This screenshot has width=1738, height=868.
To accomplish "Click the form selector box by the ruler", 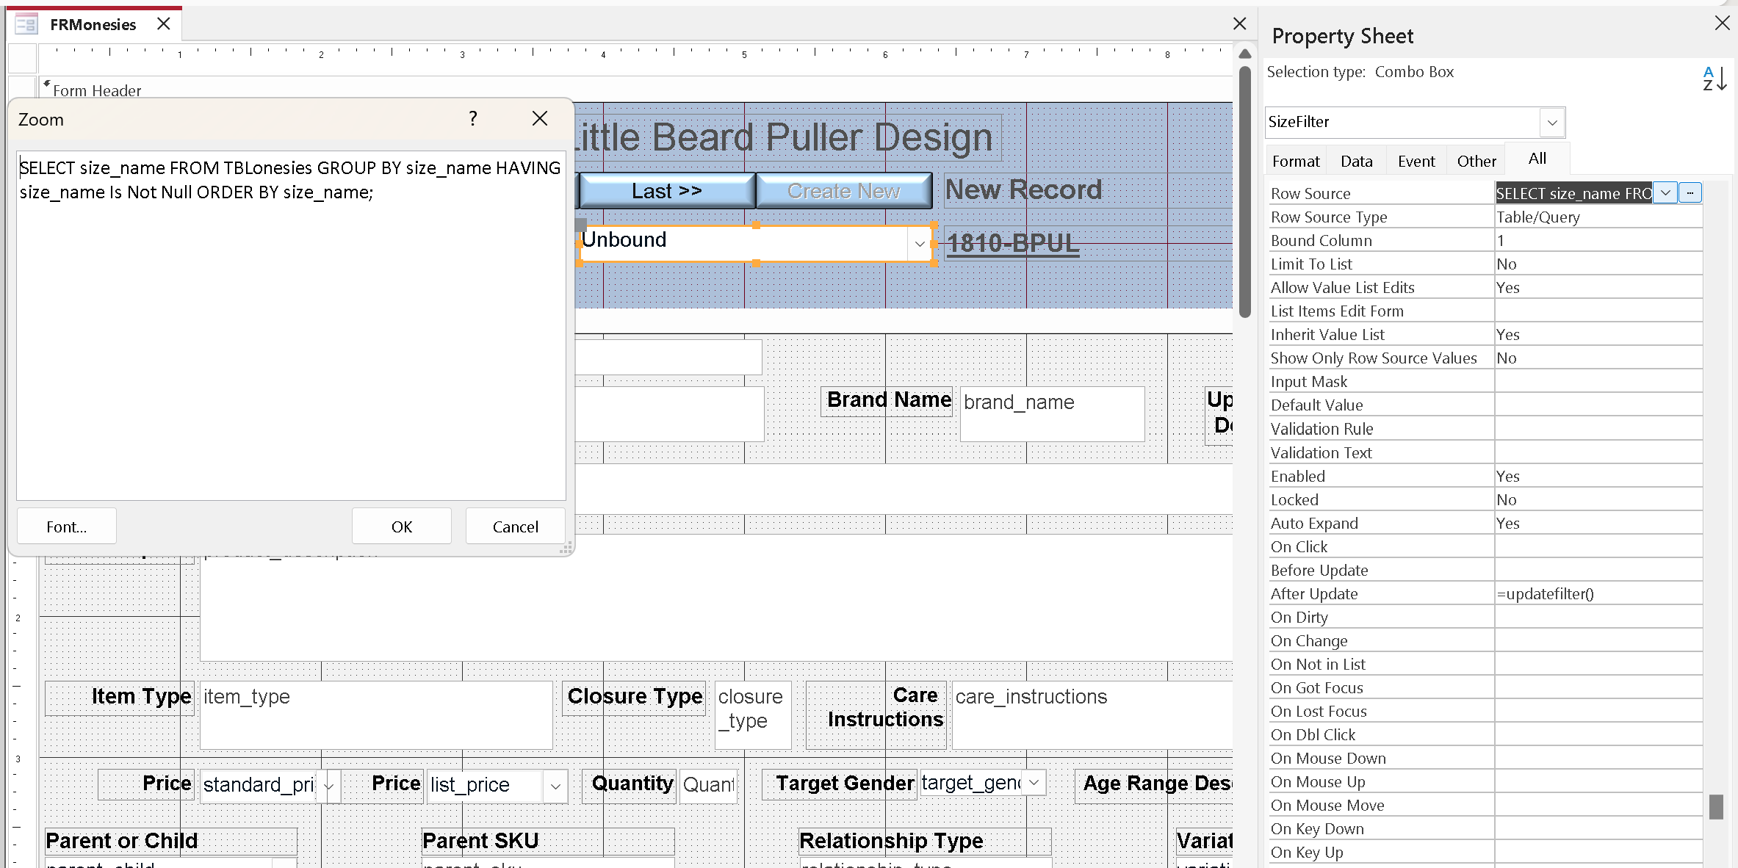I will coord(23,57).
